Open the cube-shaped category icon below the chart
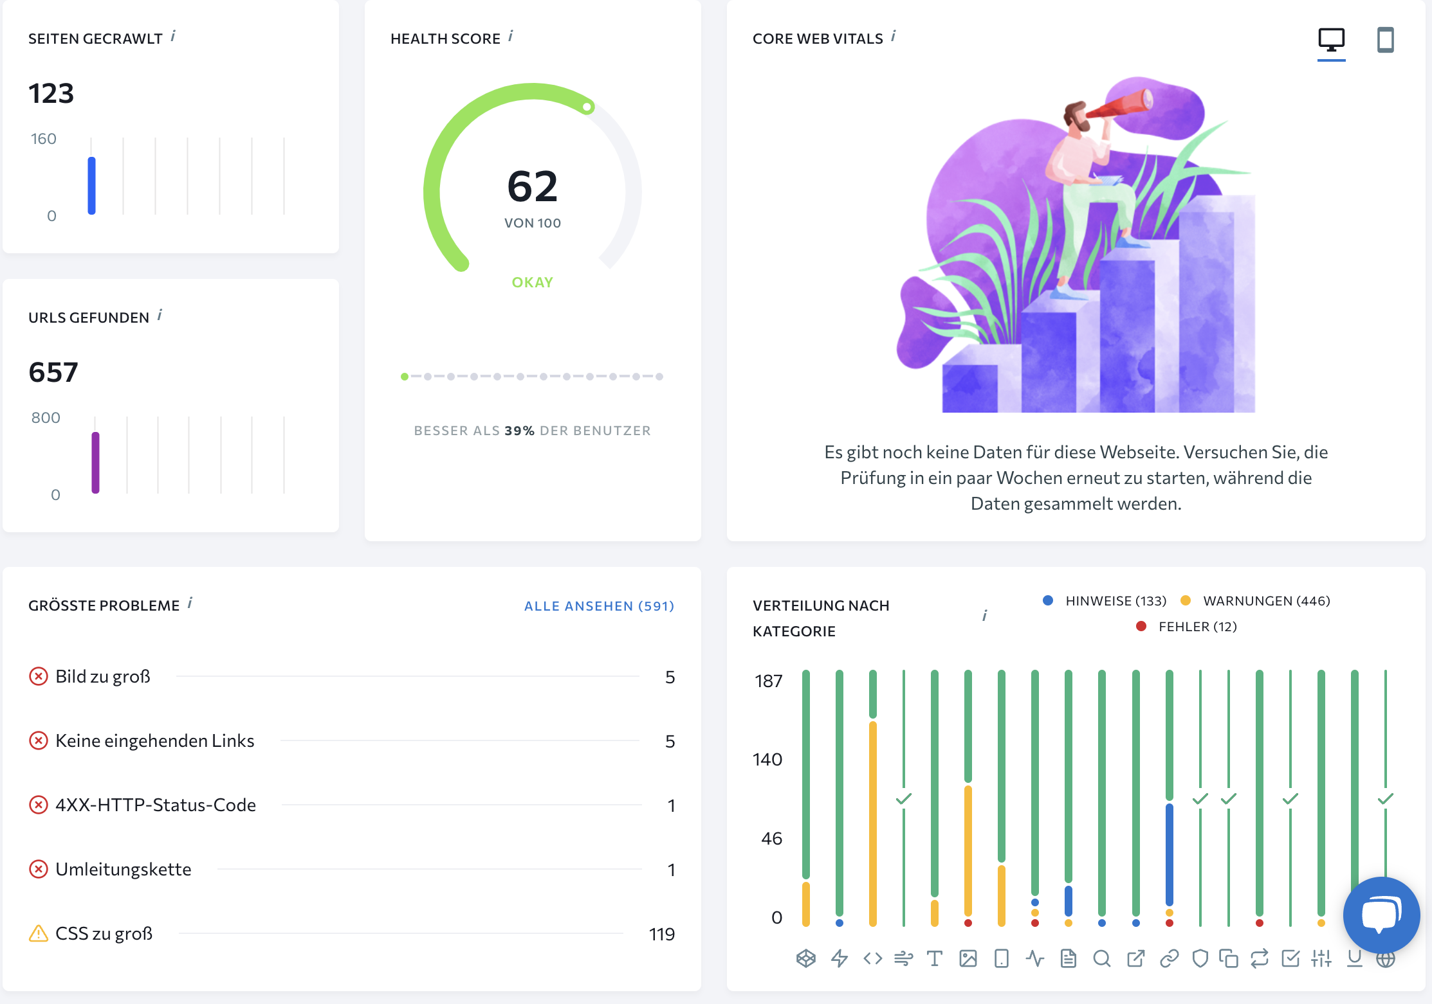This screenshot has width=1432, height=1004. point(805,958)
